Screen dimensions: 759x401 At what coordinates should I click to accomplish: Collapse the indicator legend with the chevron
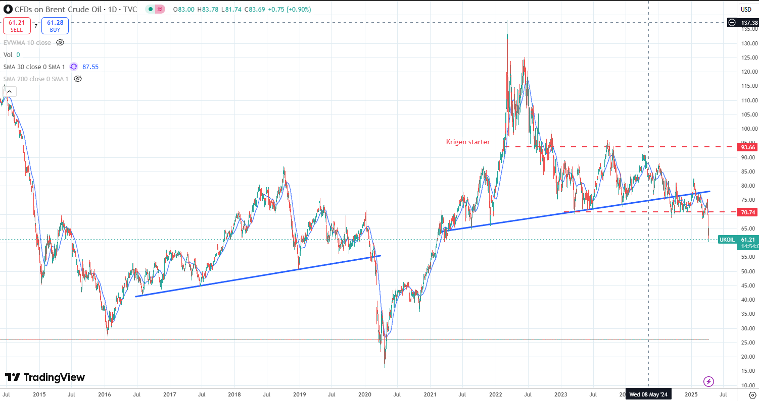click(10, 91)
